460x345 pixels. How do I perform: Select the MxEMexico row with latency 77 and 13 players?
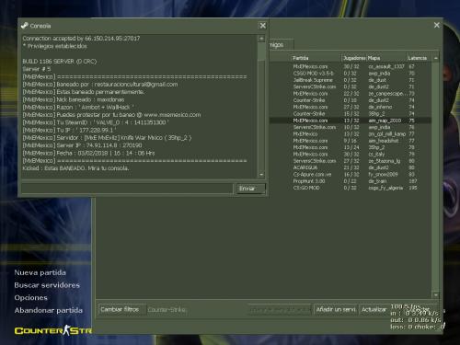coord(351,134)
